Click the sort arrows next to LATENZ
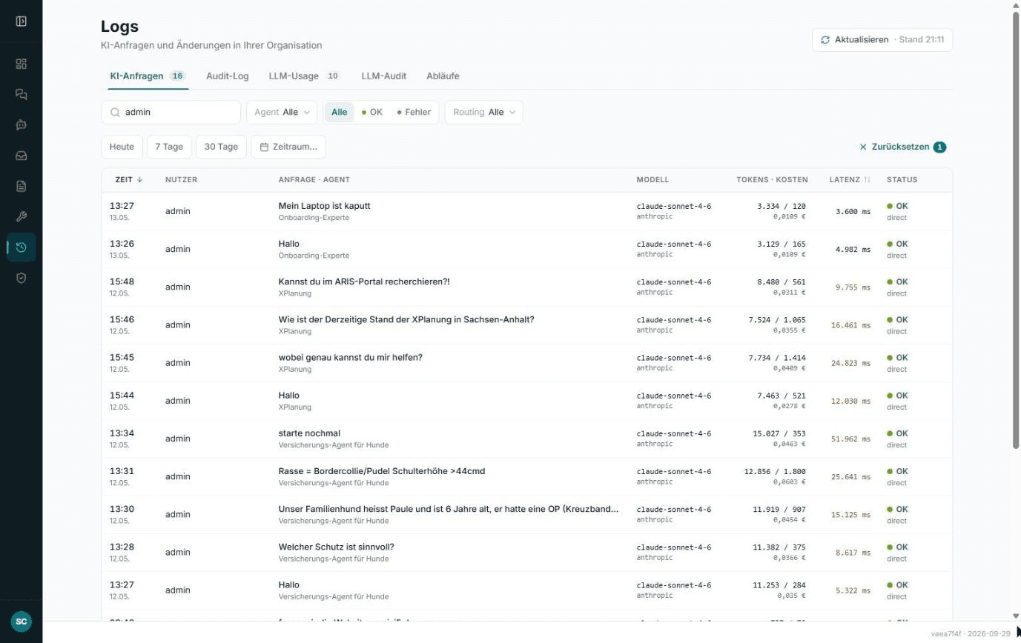The width and height of the screenshot is (1021, 643). [868, 179]
